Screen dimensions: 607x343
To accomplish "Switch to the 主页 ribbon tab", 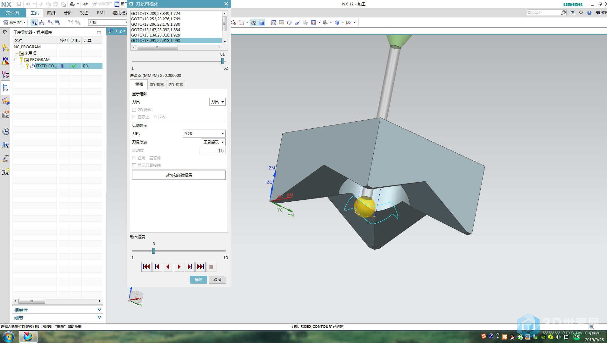I will point(35,13).
